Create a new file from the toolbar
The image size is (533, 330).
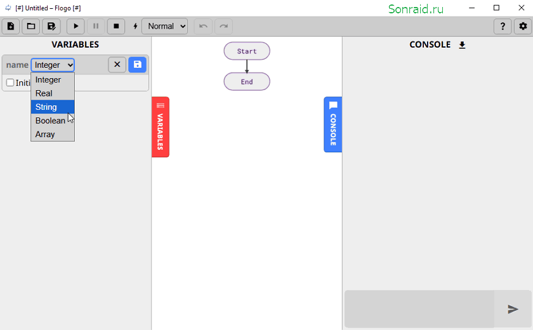pos(11,26)
